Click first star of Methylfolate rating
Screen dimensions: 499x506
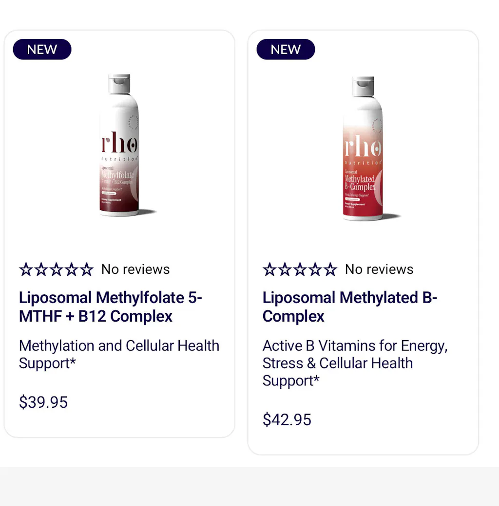click(x=26, y=270)
